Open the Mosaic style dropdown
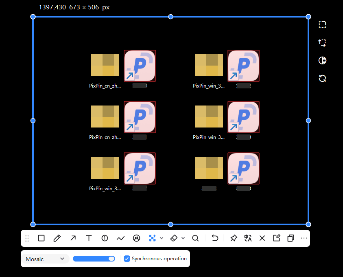The width and height of the screenshot is (343, 277). pyautogui.click(x=45, y=259)
